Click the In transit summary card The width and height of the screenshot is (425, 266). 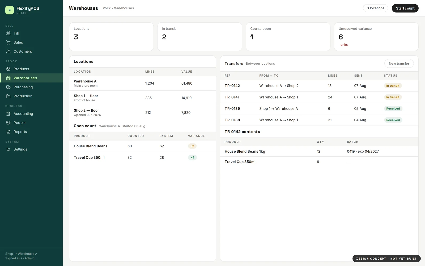200,37
